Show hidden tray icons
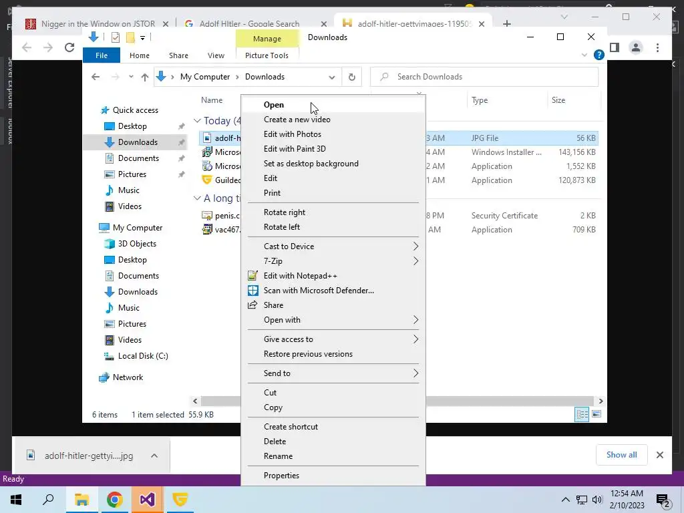Screen dimensions: 684x513 click(x=565, y=500)
